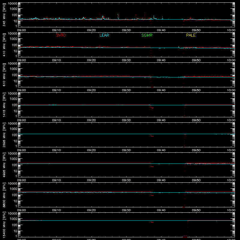Click 09:00 time label under 245 MHz plot
240x240 pixels.
click(21, 30)
